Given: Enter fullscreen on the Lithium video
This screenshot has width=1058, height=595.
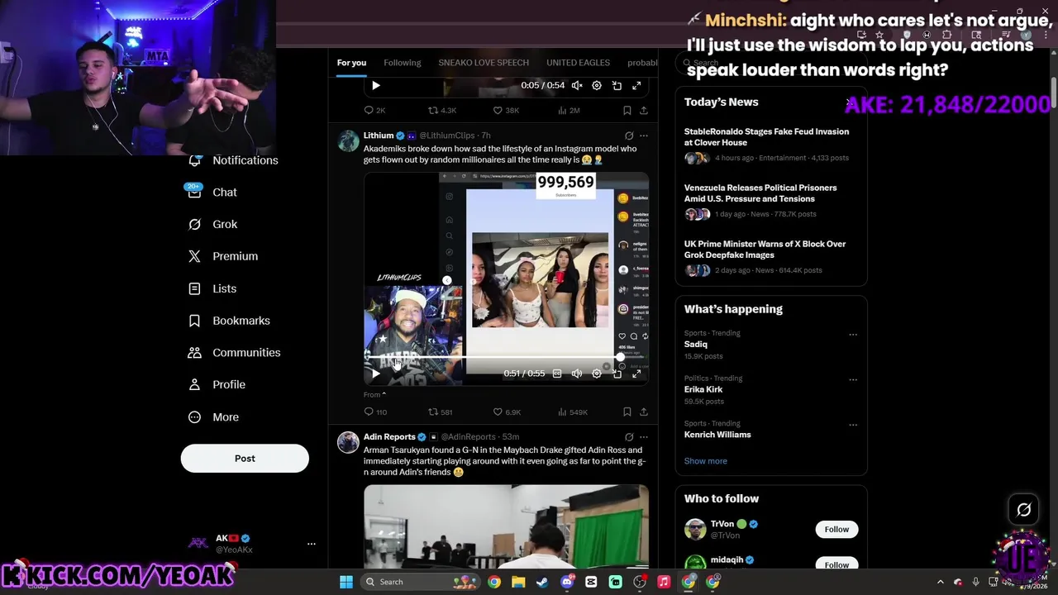Looking at the screenshot, I should coord(636,374).
